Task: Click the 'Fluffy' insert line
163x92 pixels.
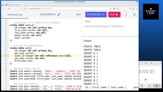Action: tap(46, 86)
